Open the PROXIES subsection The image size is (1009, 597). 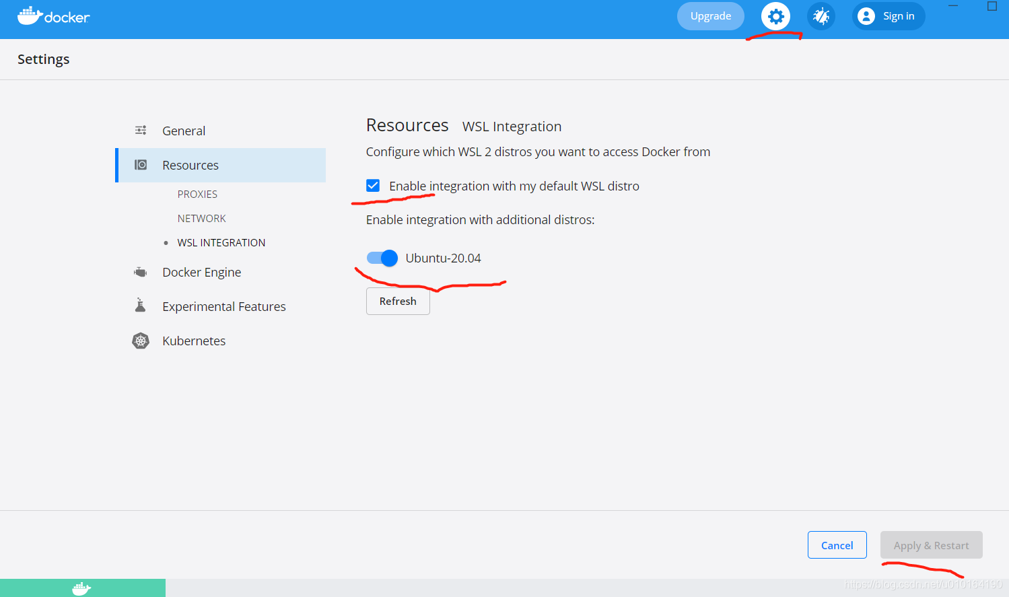(197, 194)
